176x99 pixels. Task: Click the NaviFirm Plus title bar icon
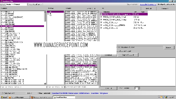1,1
